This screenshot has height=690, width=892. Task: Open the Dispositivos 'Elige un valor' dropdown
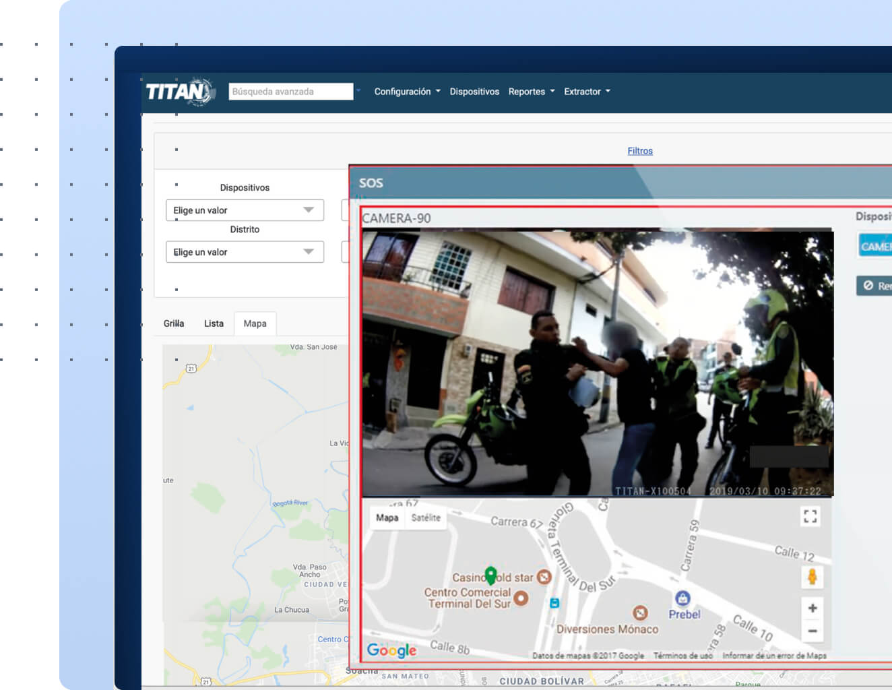[x=245, y=210]
